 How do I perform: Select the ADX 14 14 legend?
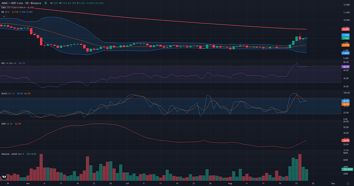click(x=7, y=124)
